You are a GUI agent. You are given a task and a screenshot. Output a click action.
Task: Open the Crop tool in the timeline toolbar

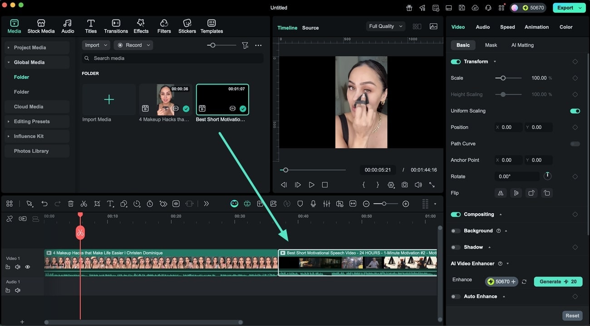click(97, 204)
